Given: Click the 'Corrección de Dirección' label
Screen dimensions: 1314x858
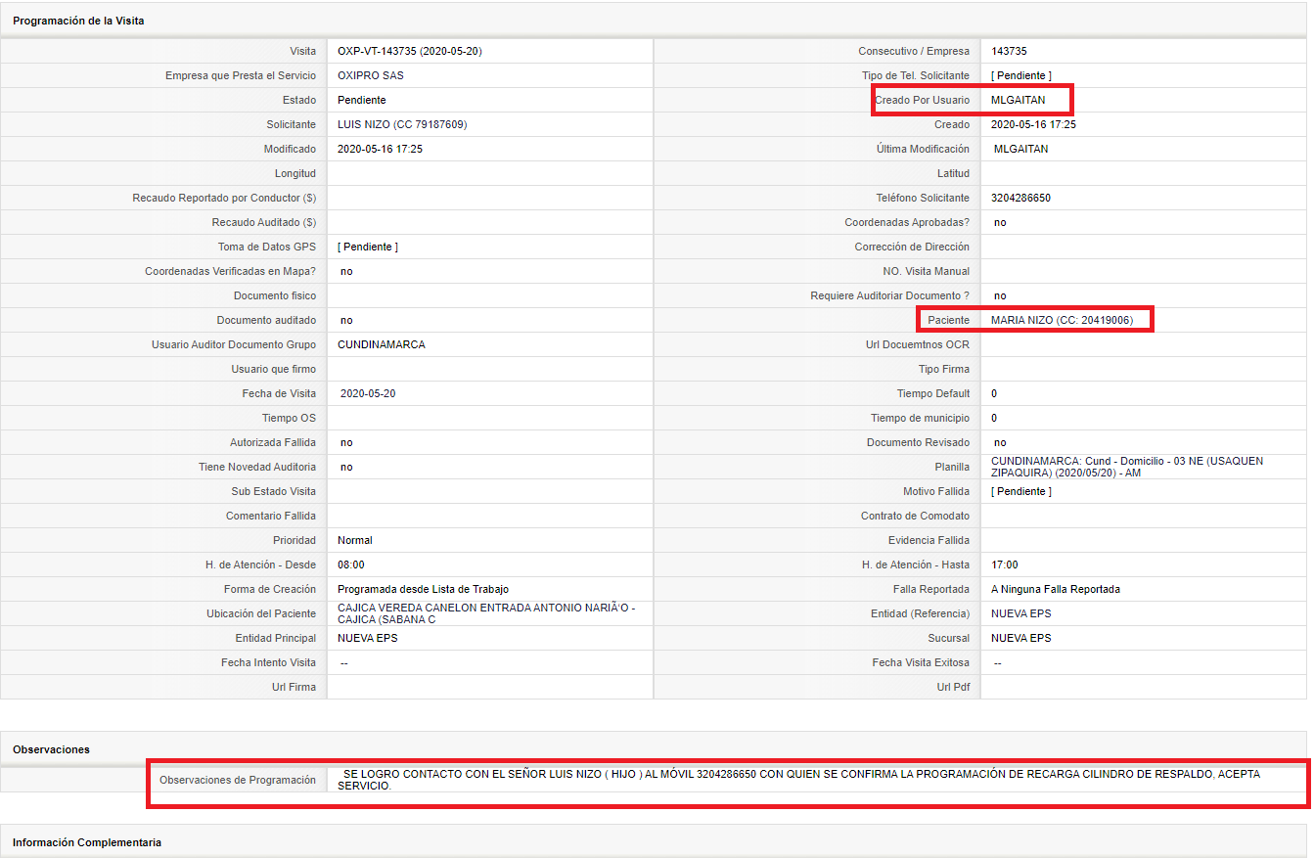Looking at the screenshot, I should pyautogui.click(x=912, y=247).
